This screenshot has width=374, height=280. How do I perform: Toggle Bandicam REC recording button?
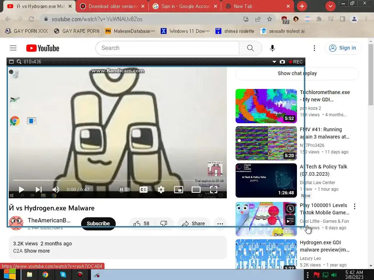pos(296,62)
